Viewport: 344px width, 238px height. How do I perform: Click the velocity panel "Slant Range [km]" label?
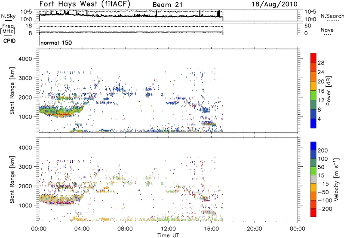coord(12,179)
